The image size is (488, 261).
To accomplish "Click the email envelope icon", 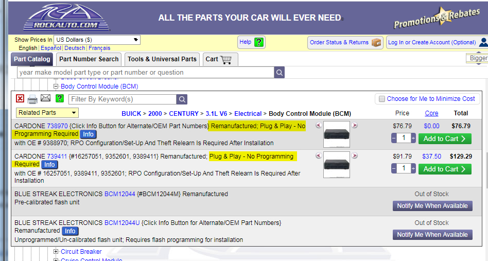I will (x=46, y=99).
